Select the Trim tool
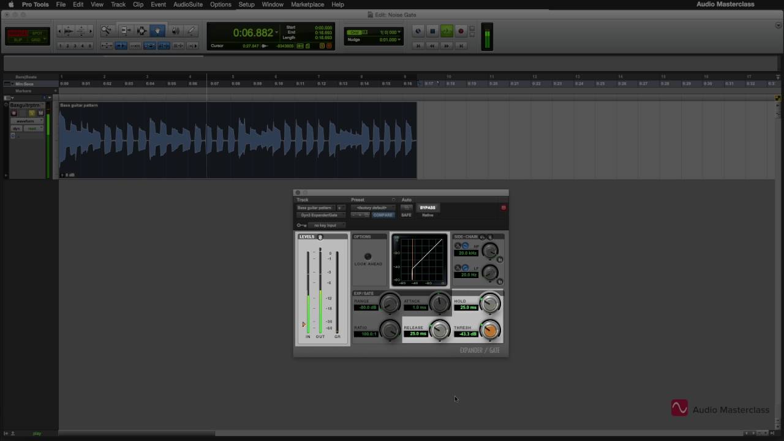This screenshot has width=784, height=441. [126, 30]
